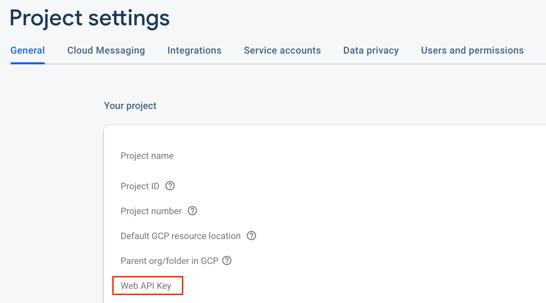Open help icon beside Default GCP resource location

click(251, 236)
